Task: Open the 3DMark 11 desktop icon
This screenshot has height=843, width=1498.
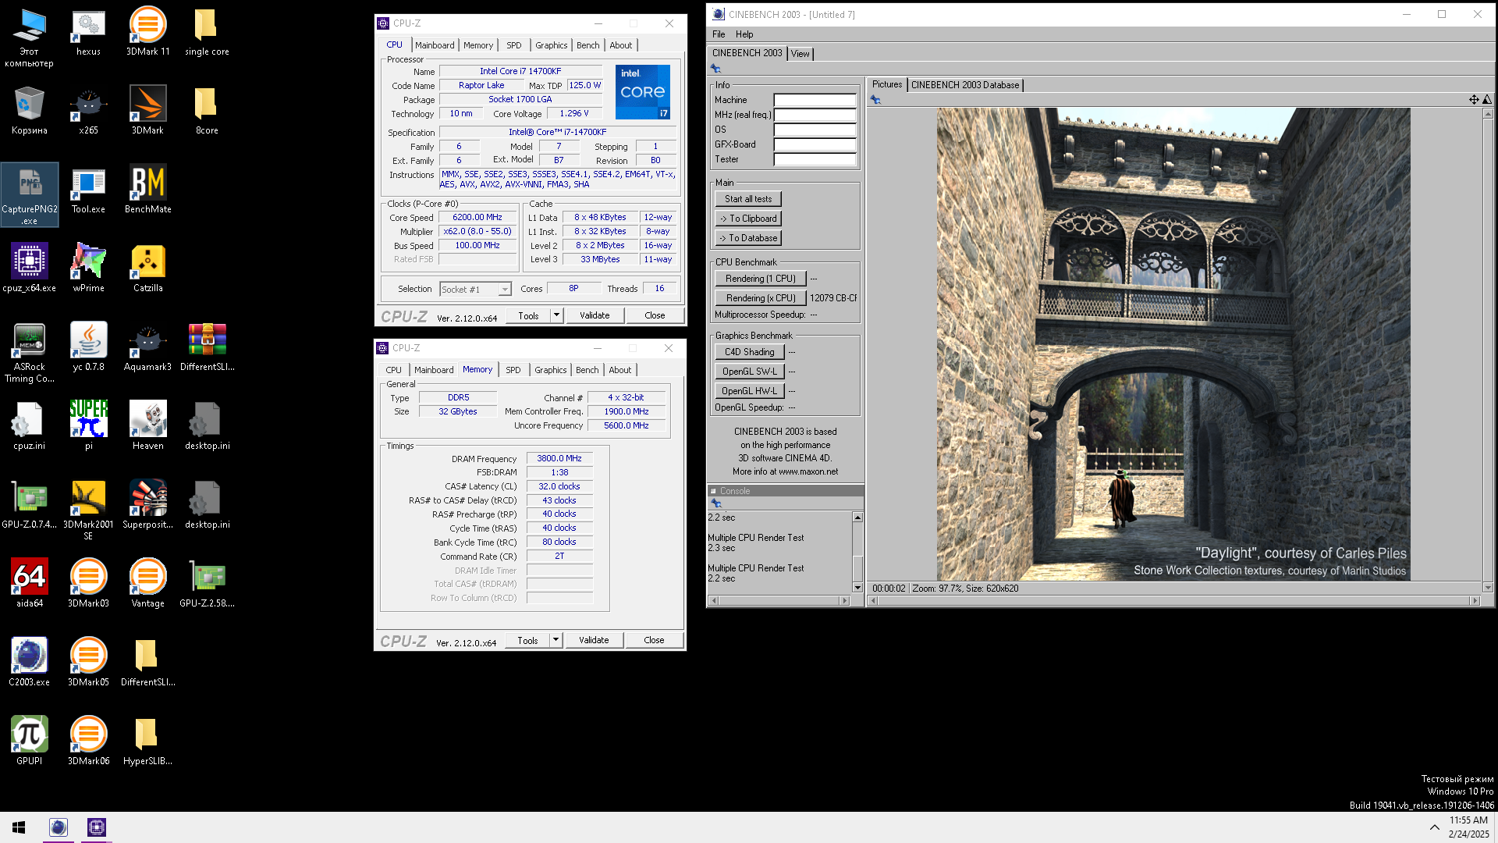Action: (x=147, y=32)
